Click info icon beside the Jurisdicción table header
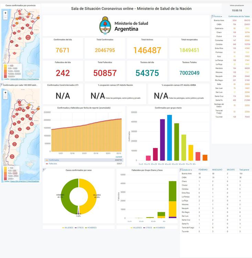 (x=180, y=170)
